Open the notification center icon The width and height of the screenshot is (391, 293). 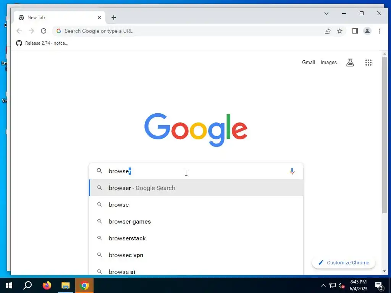379,286
